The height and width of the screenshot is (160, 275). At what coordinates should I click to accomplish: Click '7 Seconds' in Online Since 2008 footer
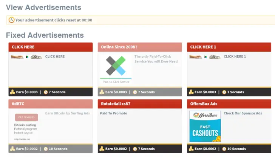[x=147, y=92]
